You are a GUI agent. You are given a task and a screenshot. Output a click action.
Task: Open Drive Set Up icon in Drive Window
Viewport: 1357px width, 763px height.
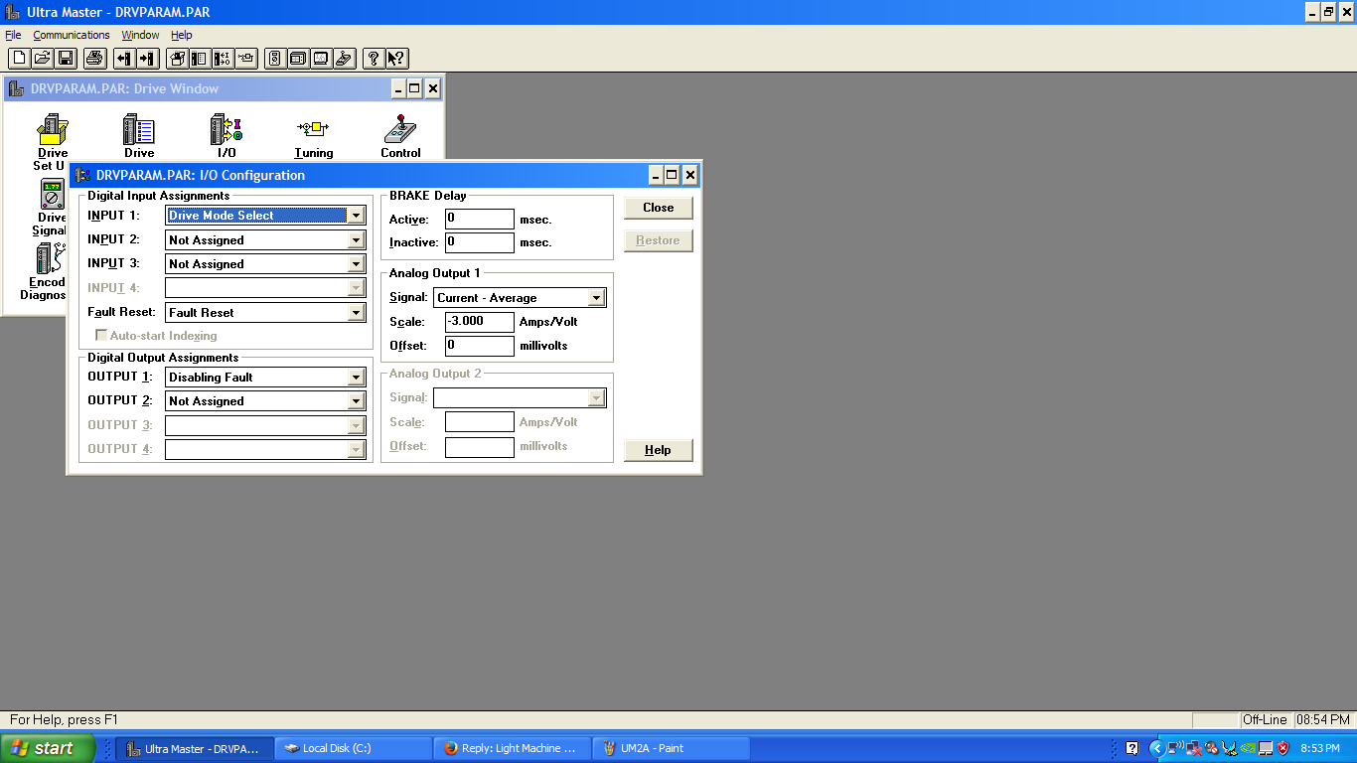point(52,130)
